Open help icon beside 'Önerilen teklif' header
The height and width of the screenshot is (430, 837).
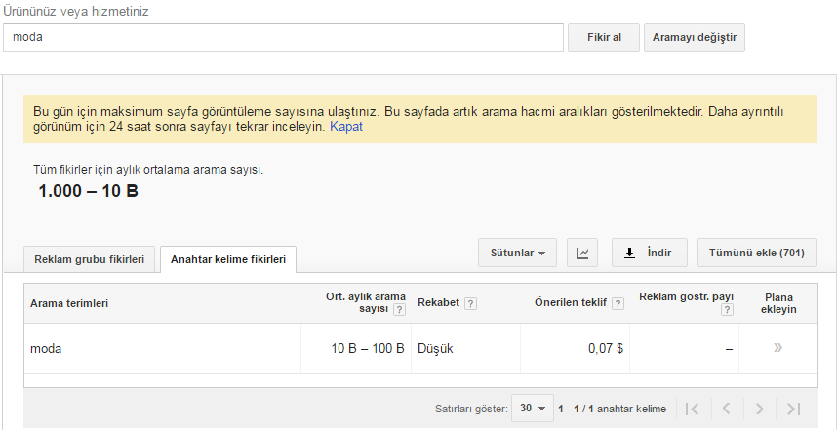(618, 303)
